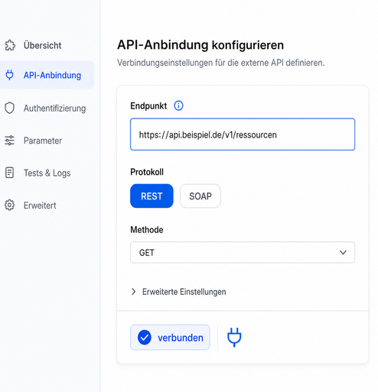
Task: Click the Erweiterte Einstellungen label
Action: tap(184, 292)
